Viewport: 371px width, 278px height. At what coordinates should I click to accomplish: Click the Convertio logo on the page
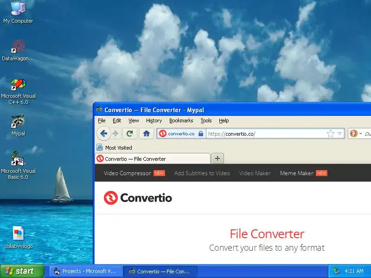pyautogui.click(x=138, y=198)
